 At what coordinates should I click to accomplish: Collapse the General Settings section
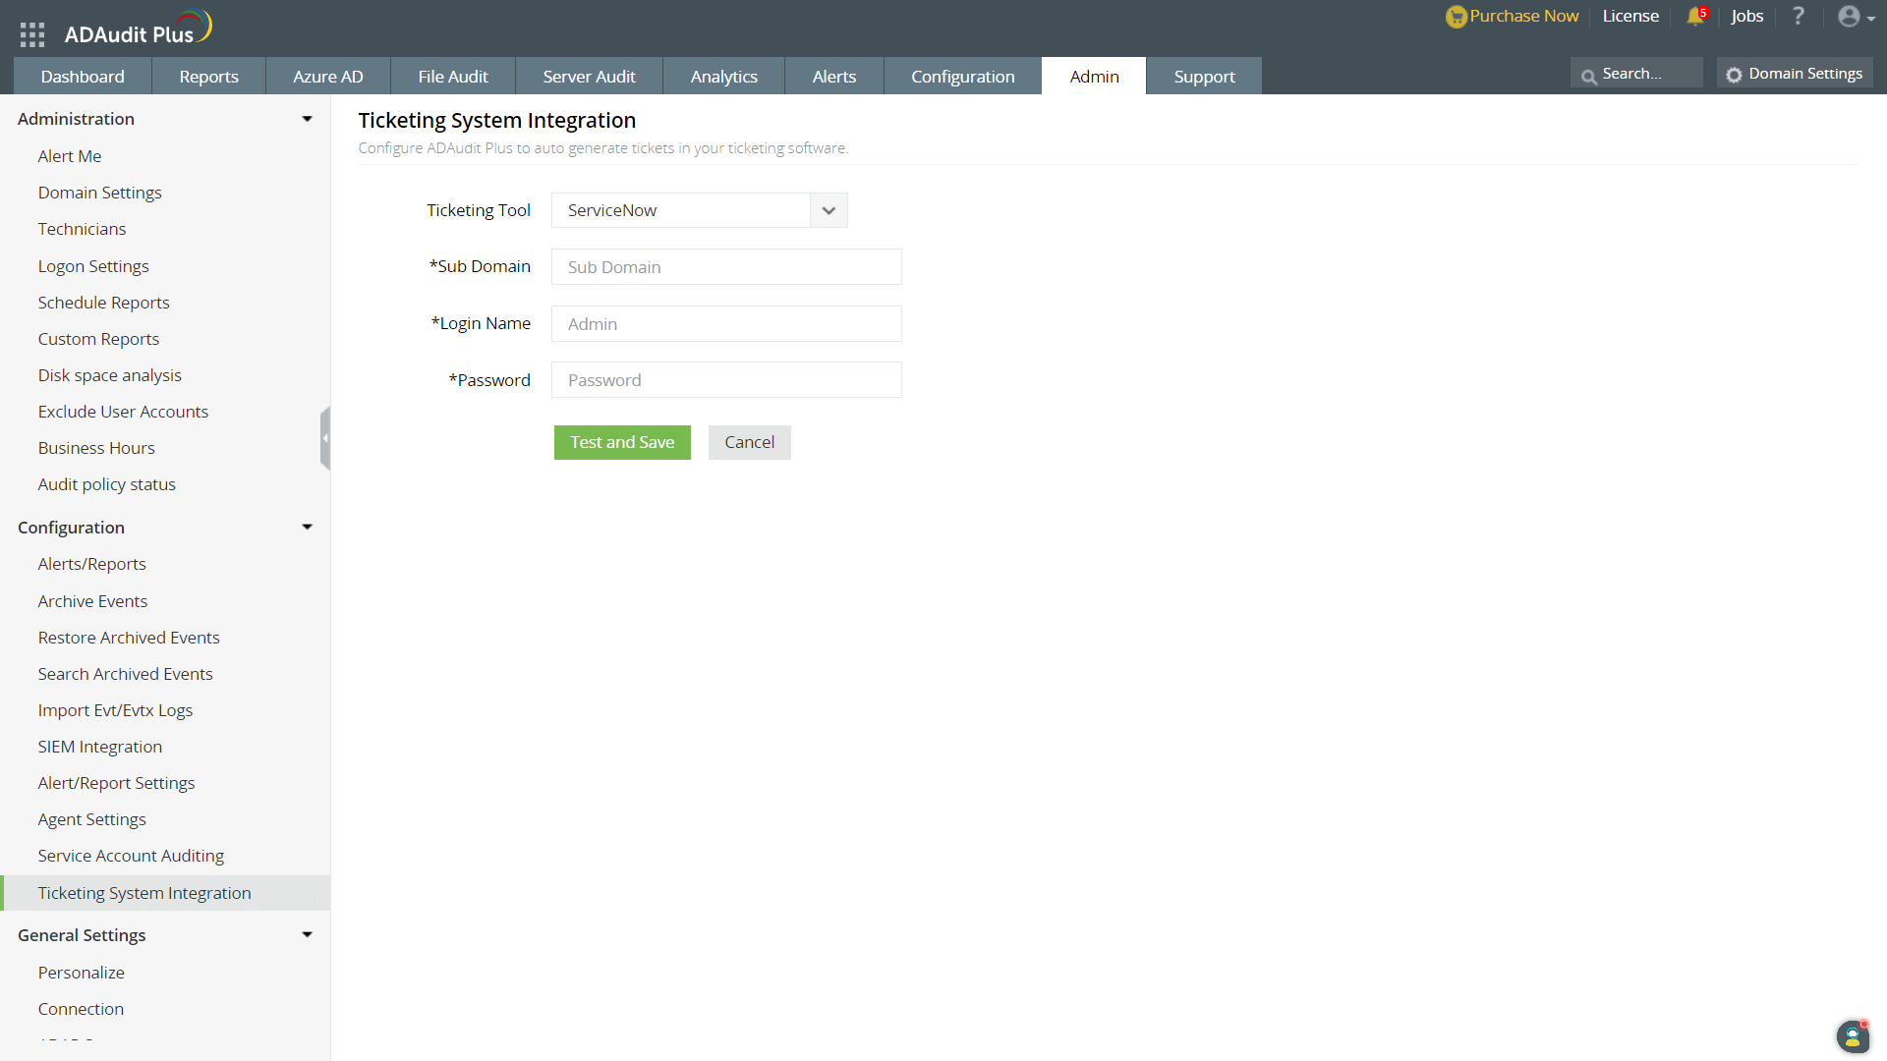coord(307,935)
